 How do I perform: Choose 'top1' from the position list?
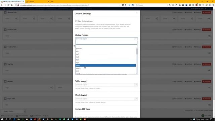point(105,54)
